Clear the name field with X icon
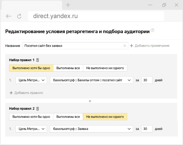The height and width of the screenshot is (145, 183). coord(125,46)
